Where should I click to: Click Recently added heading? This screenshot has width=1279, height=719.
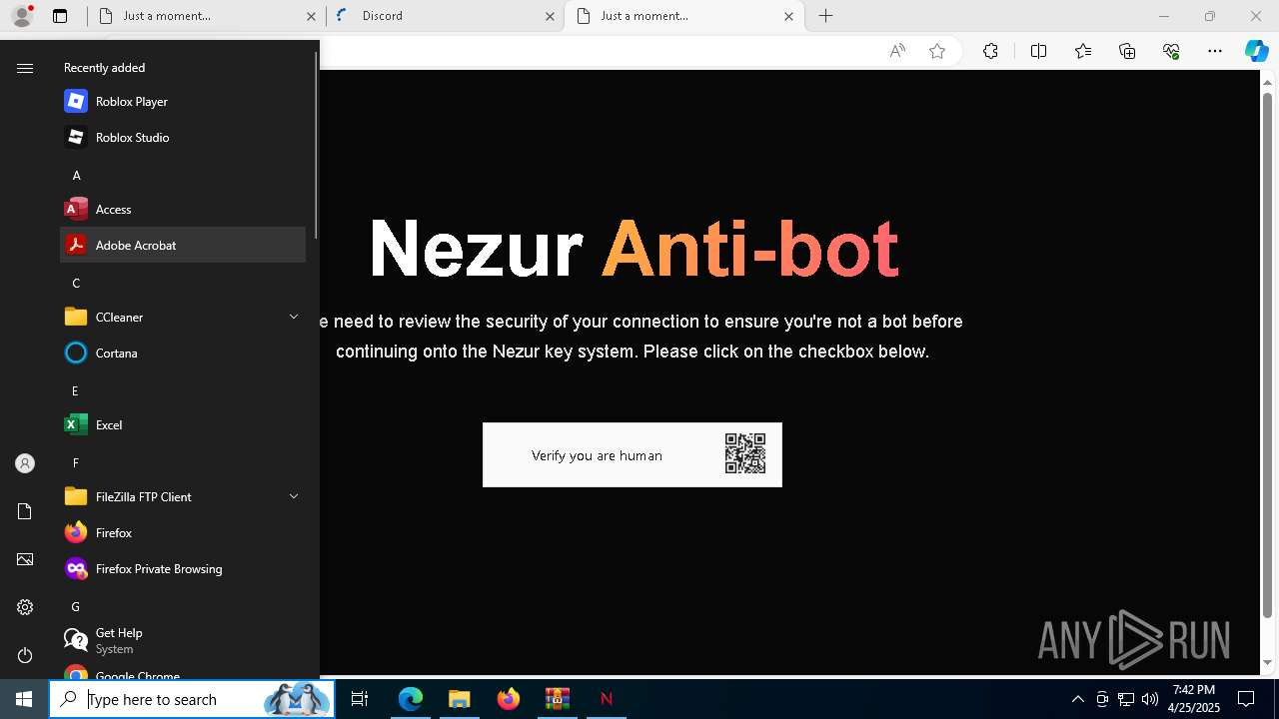[x=104, y=68]
